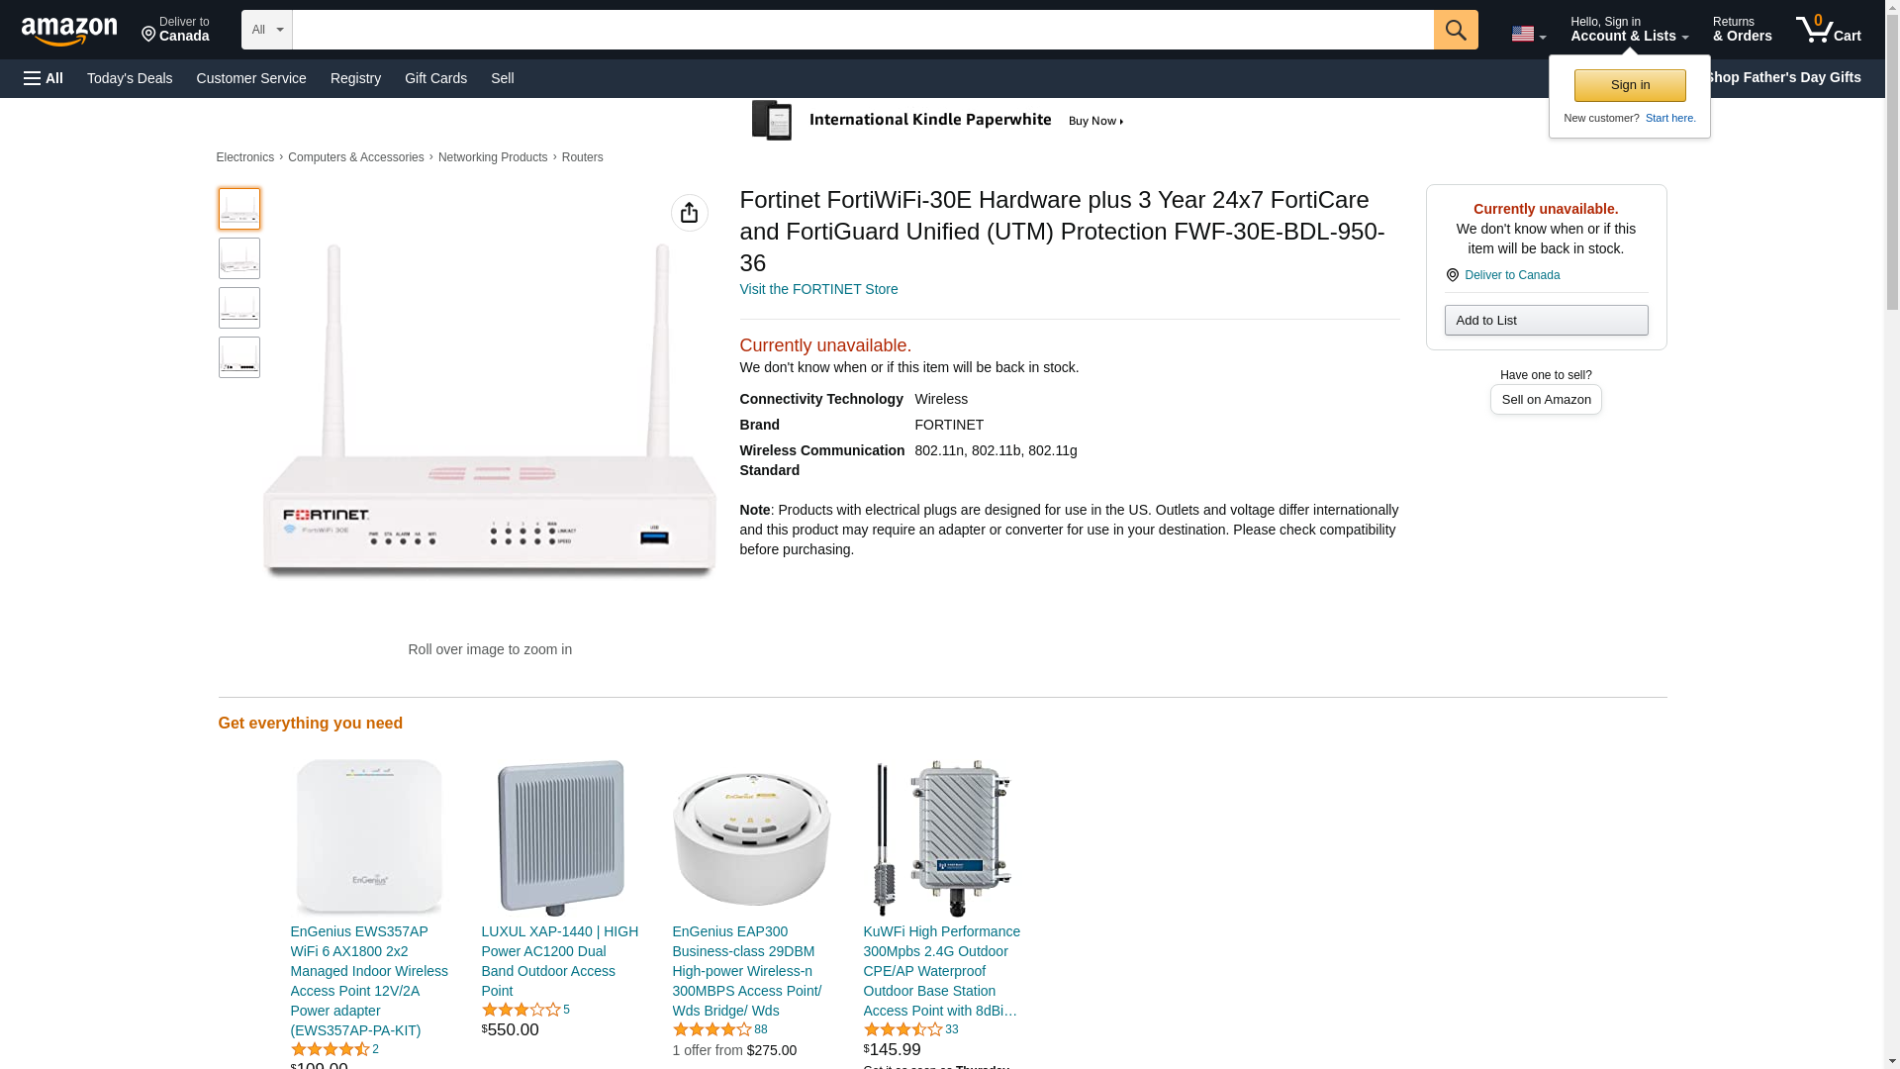Click Deliver to Canada location pin link
Viewport: 1900px width, 1069px height.
click(x=1511, y=275)
